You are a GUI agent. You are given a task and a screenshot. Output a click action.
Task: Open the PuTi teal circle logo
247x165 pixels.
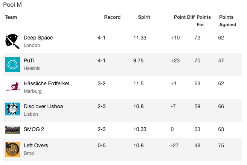coord(12,64)
